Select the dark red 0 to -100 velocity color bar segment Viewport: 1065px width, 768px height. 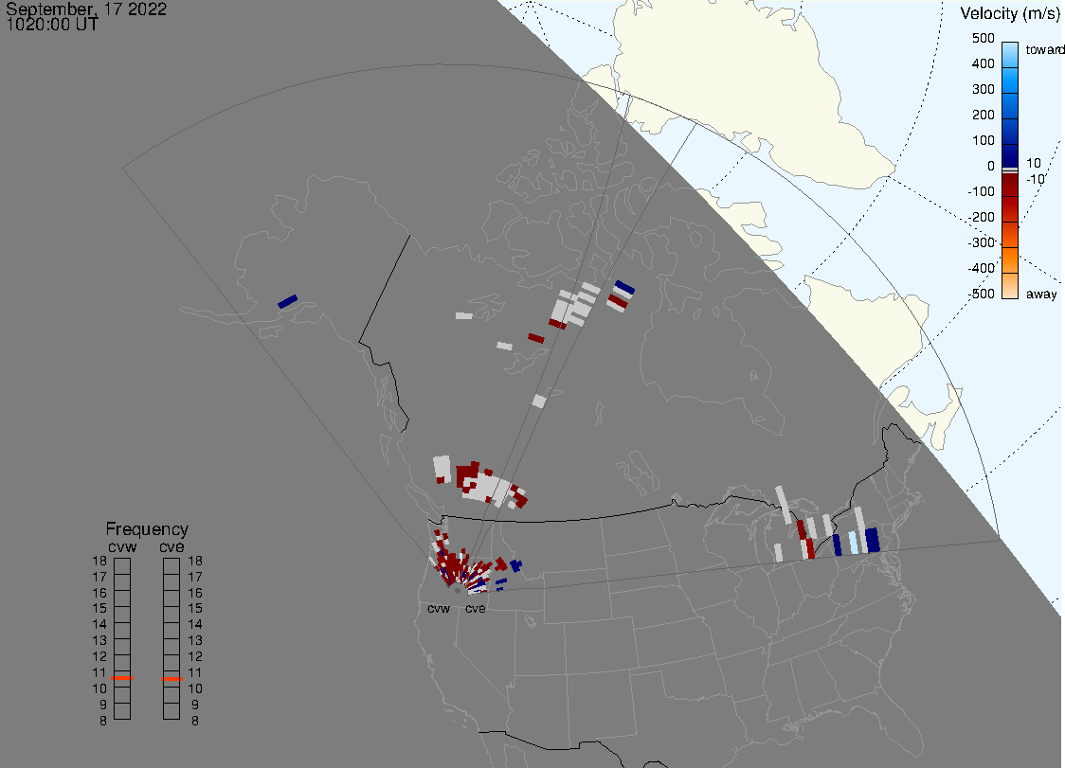tap(1010, 185)
